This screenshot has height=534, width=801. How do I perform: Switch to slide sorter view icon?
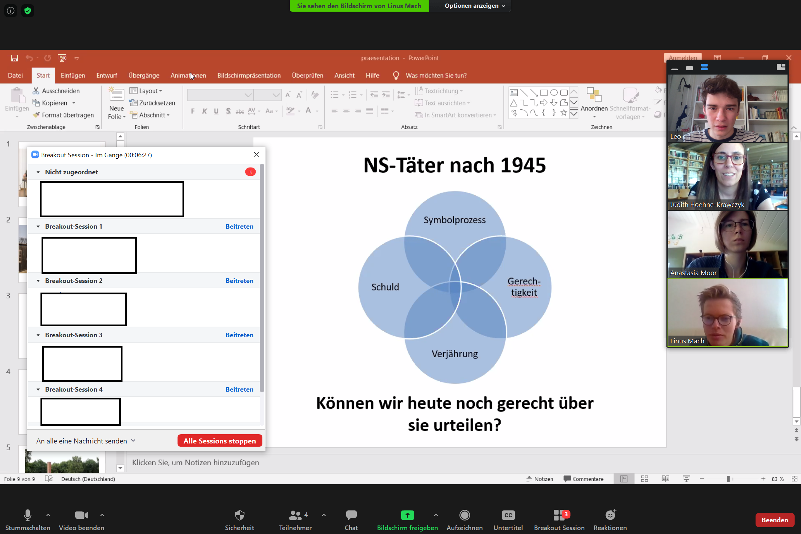tap(644, 479)
